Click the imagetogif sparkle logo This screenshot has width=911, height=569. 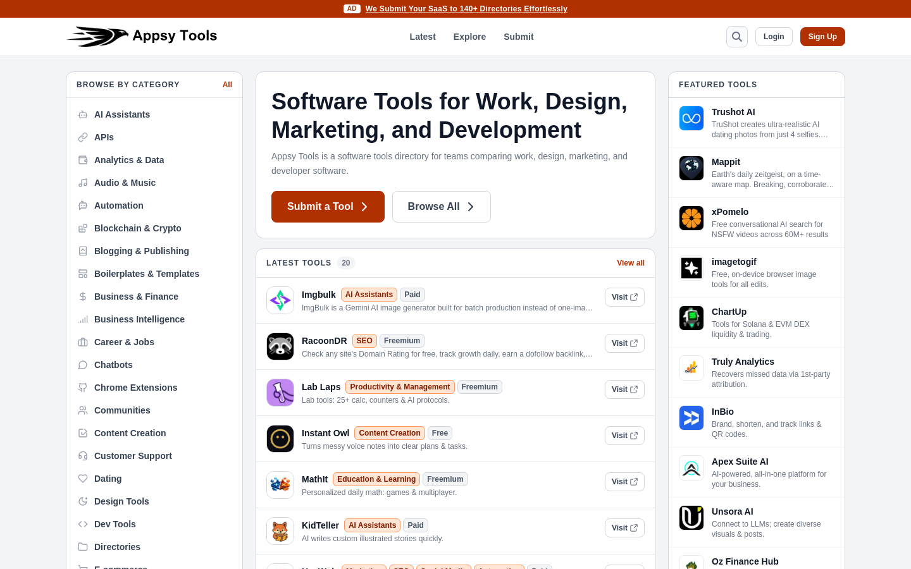(691, 268)
